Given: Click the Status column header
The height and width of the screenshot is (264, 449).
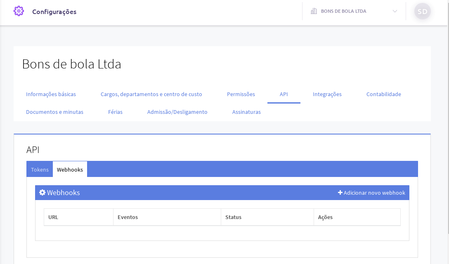Looking at the screenshot, I should click(267, 217).
